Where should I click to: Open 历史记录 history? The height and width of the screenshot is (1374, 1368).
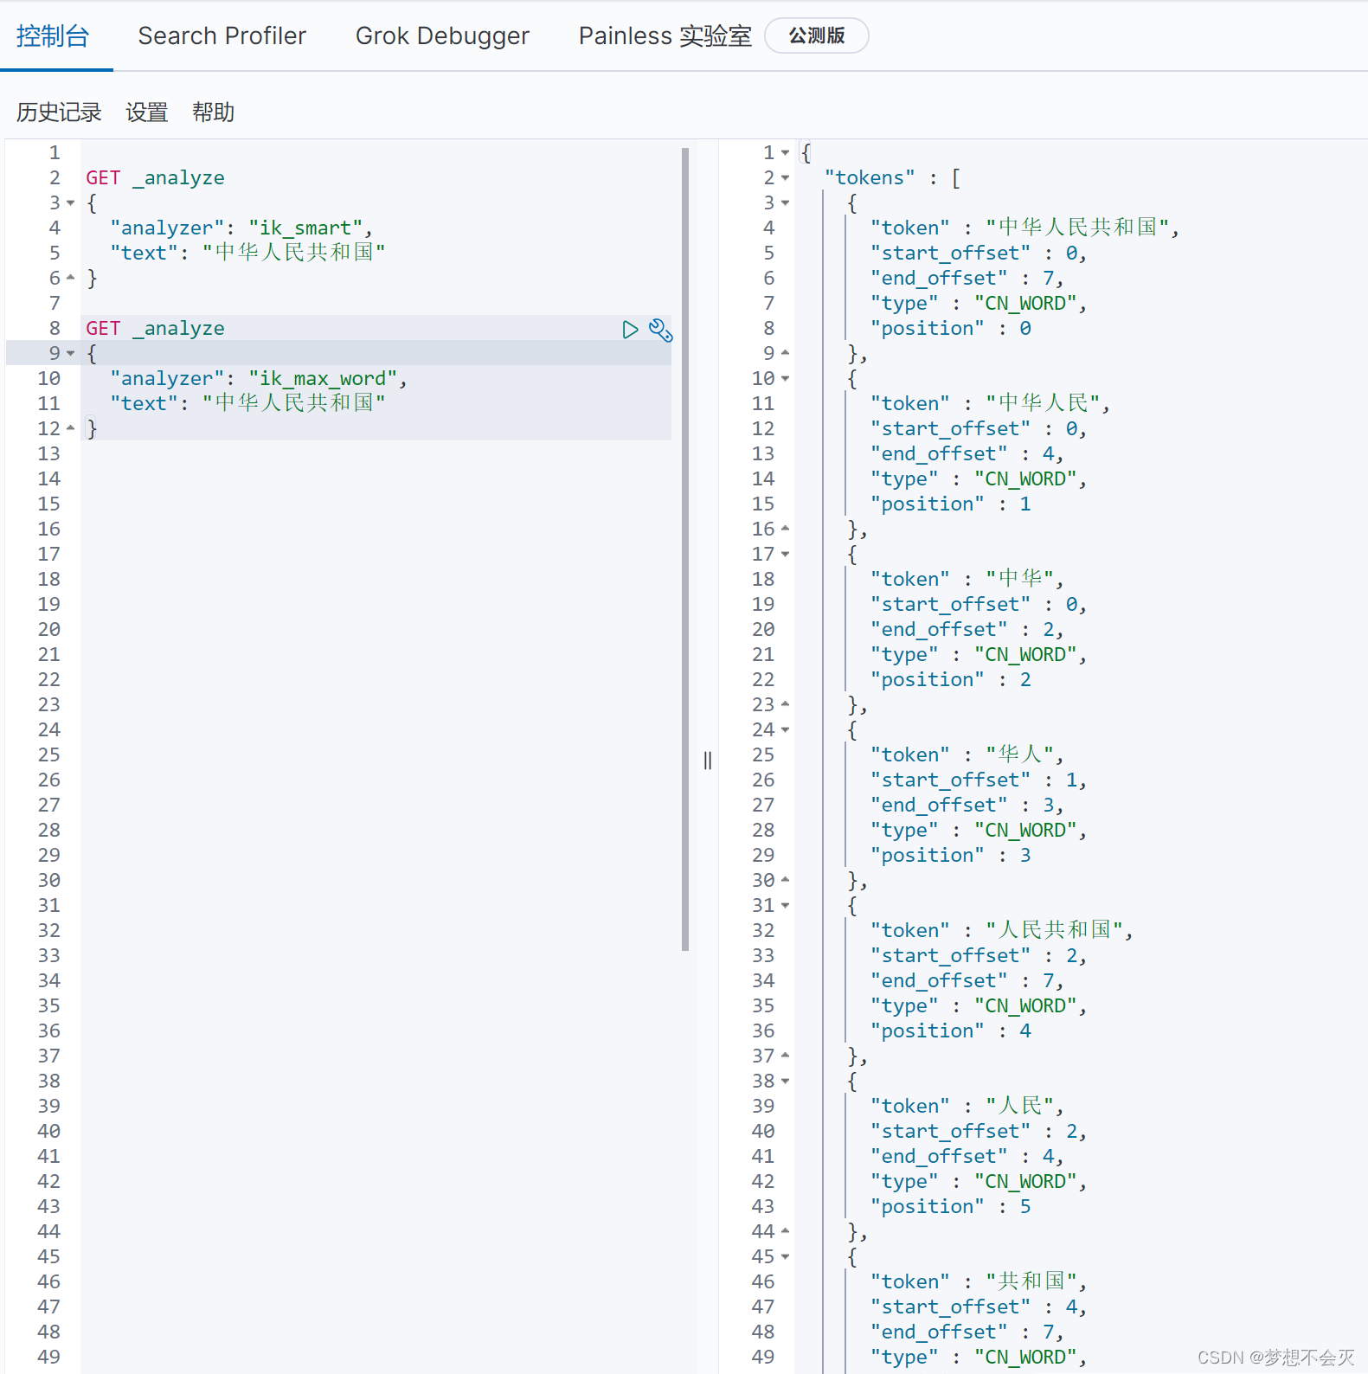59,112
